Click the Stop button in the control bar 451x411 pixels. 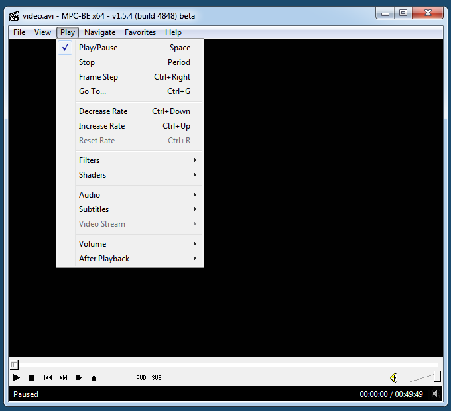(x=31, y=377)
